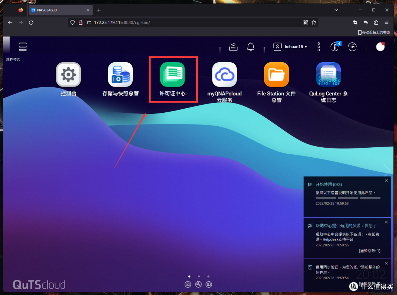This screenshot has width=397, height=295.
Task: Open 移动设备上的书签 bookmarks folder
Action: pos(374,32)
